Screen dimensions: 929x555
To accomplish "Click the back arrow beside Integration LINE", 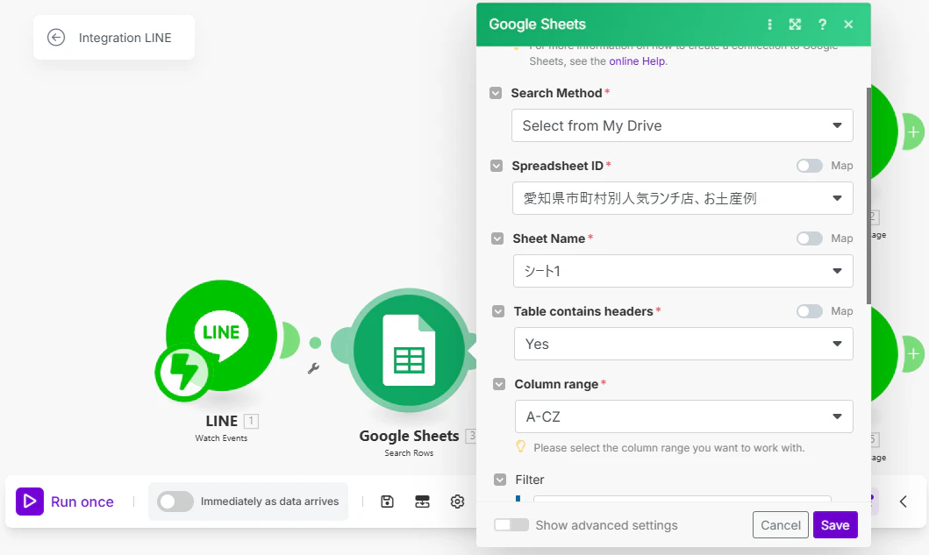I will pos(56,38).
